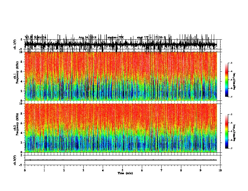This screenshot has width=248, height=191.
Task: Click ch.1 spectrogram "6" kHz tick label
Action: [22, 71]
